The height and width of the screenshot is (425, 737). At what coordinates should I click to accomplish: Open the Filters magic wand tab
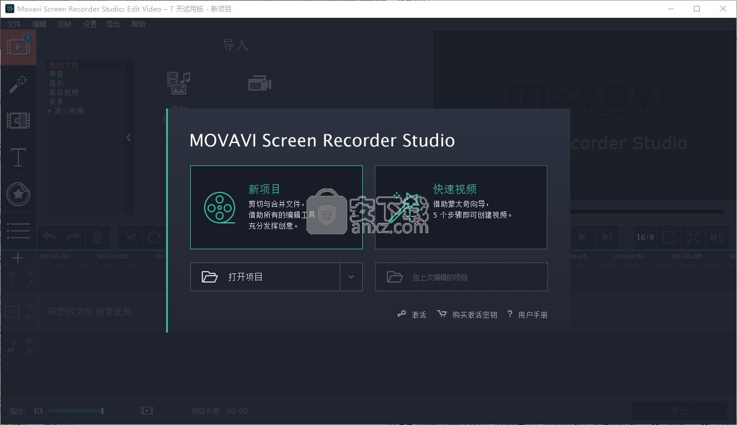18,84
